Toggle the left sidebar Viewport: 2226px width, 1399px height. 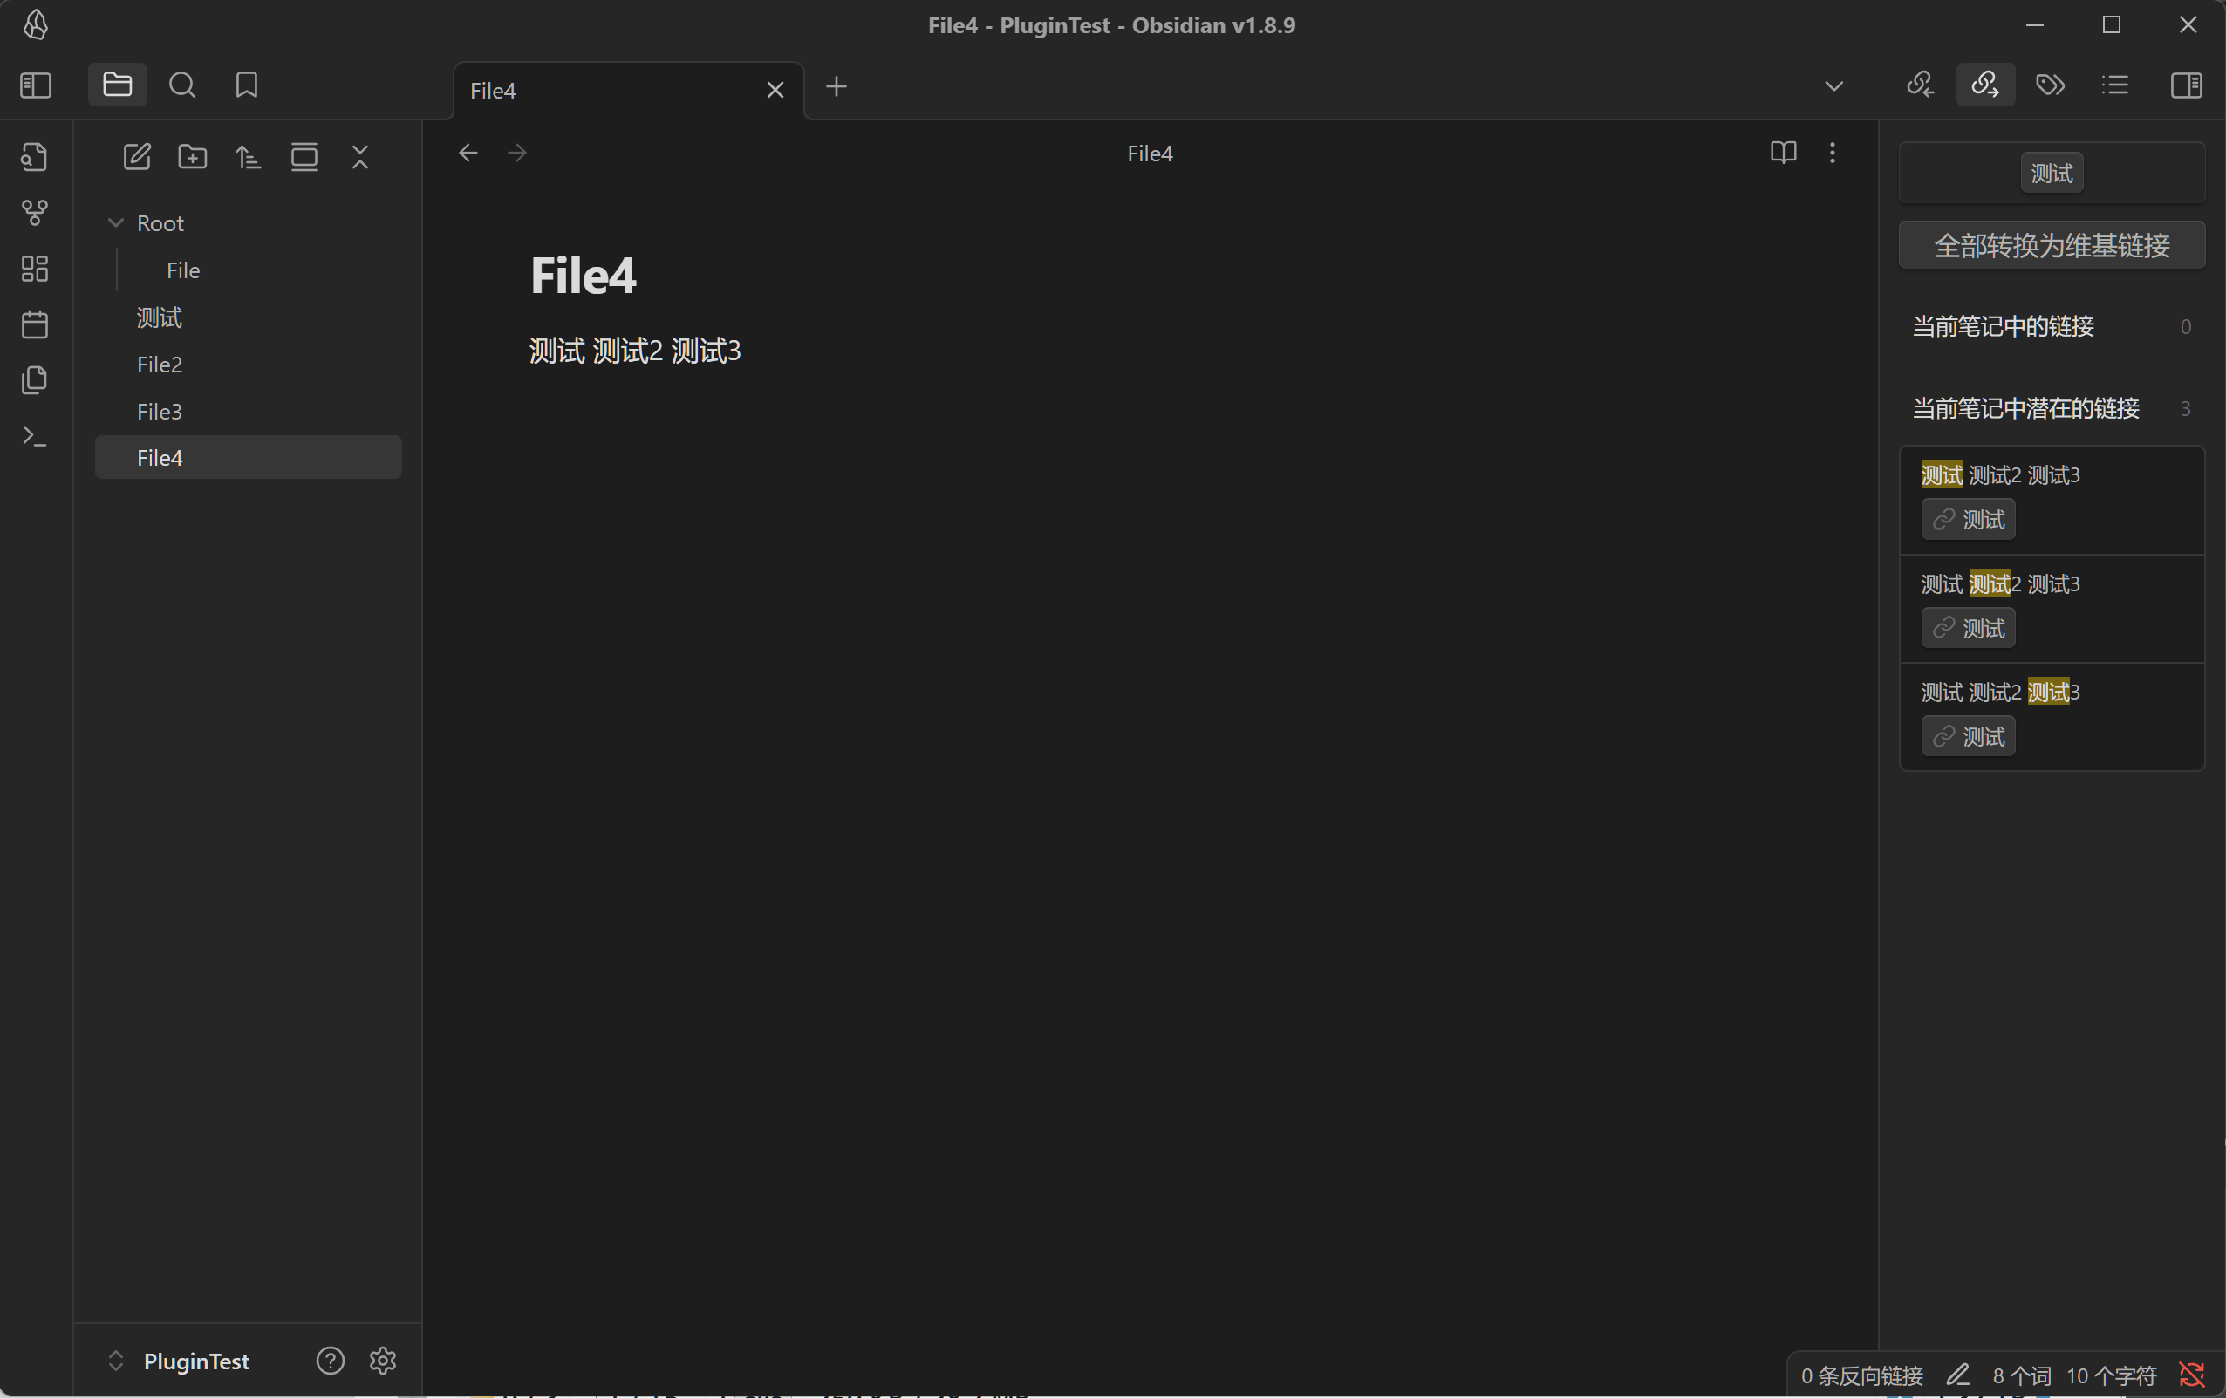coord(35,85)
